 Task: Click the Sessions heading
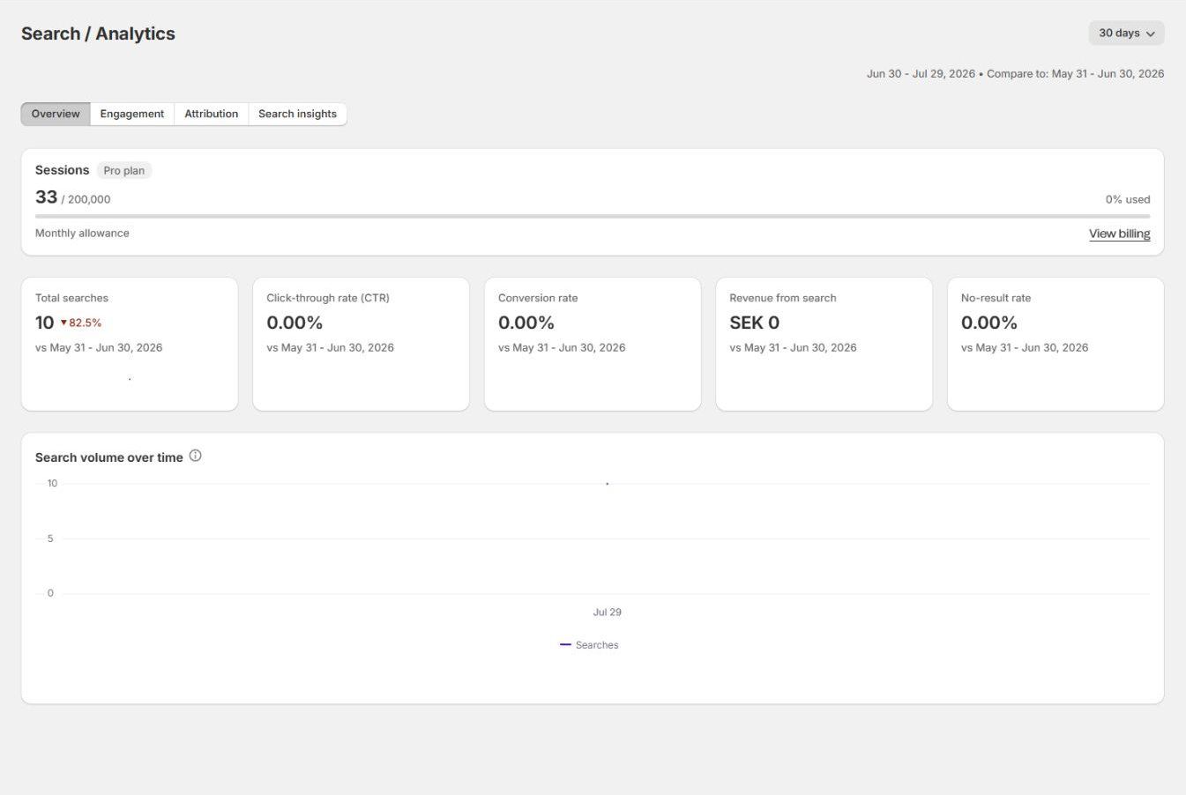point(62,170)
